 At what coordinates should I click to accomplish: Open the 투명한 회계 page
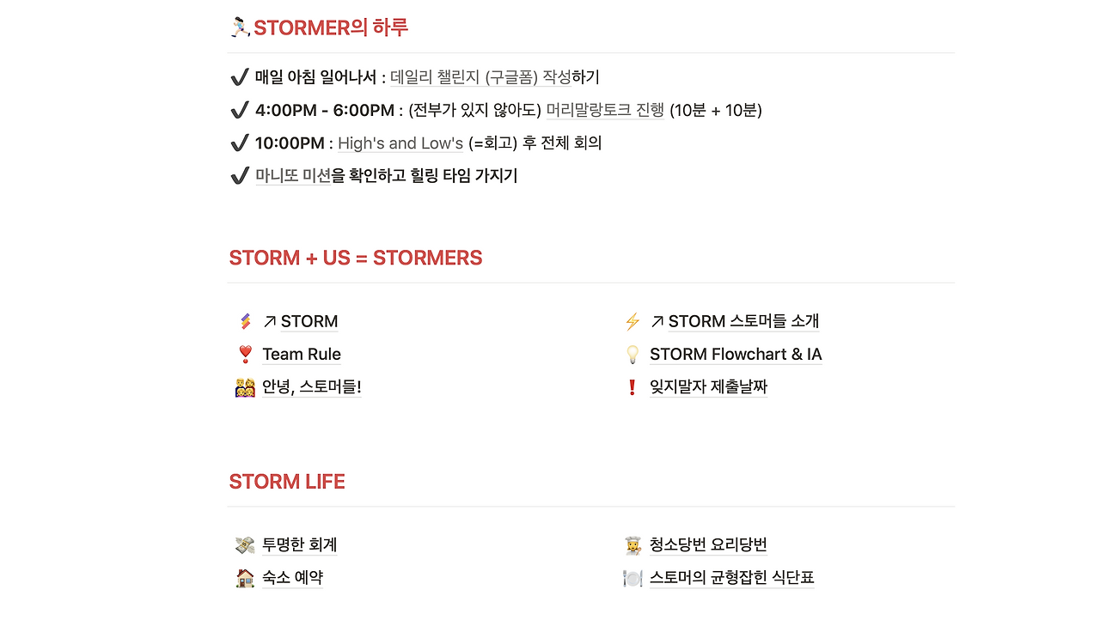point(299,545)
